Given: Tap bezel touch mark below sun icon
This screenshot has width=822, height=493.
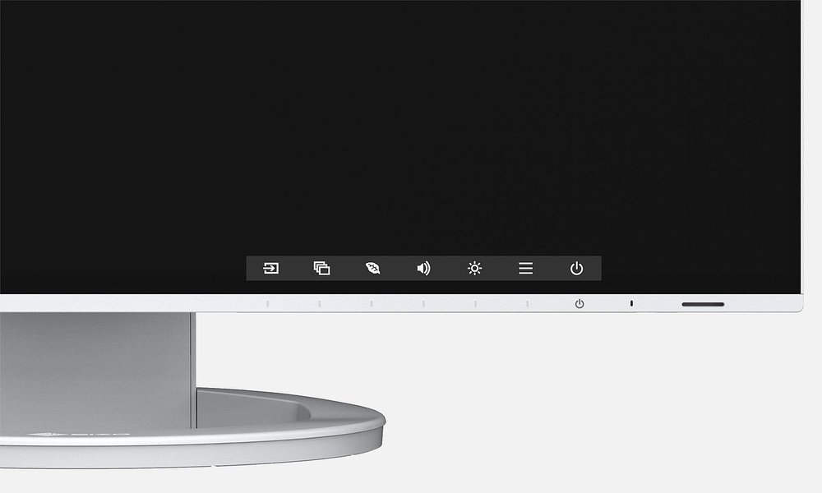Looking at the screenshot, I should point(475,304).
